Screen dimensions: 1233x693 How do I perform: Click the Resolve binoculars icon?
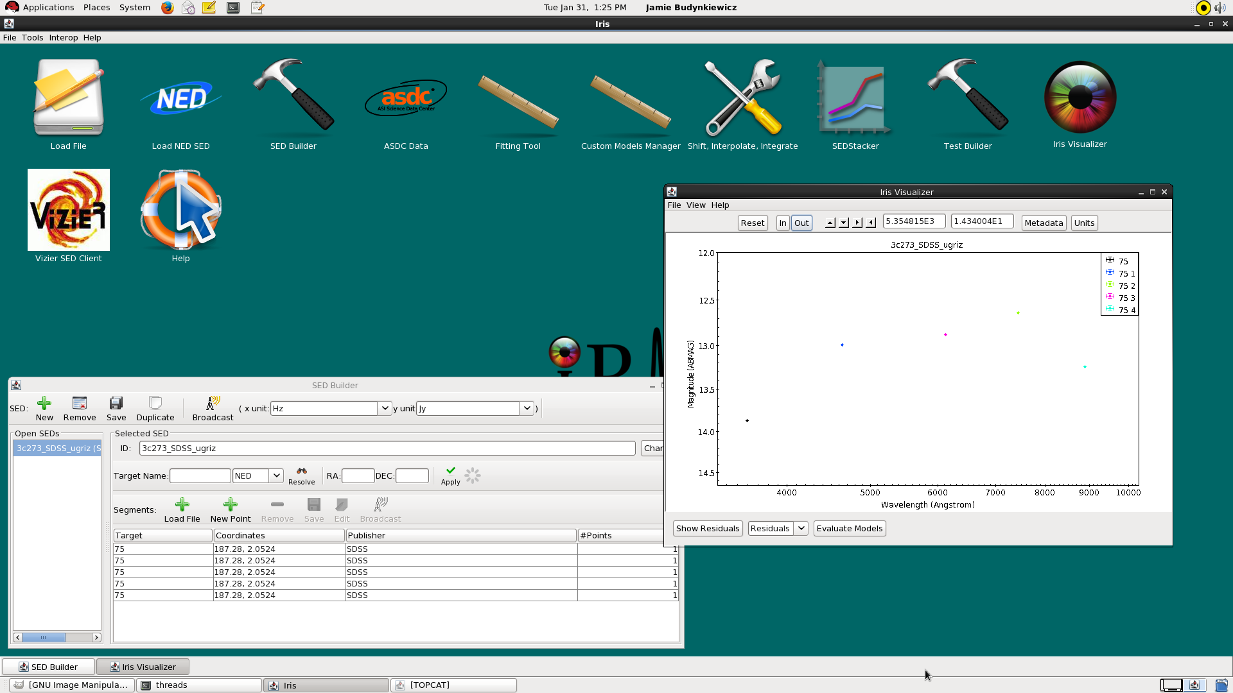[301, 471]
